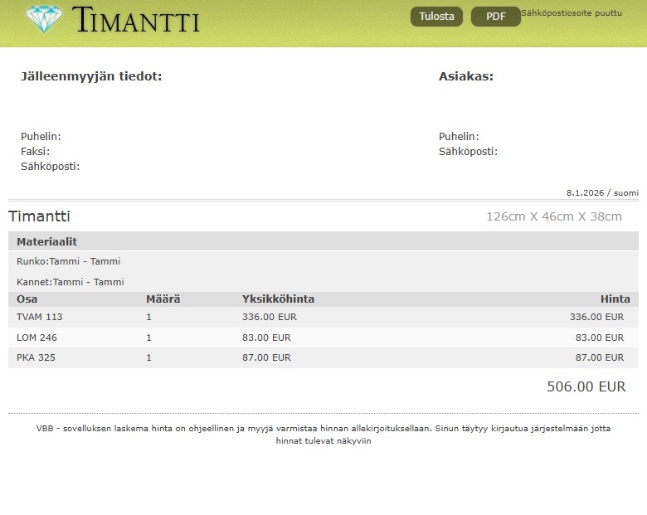Click the Osa column header
The image size is (647, 515).
[x=27, y=299]
